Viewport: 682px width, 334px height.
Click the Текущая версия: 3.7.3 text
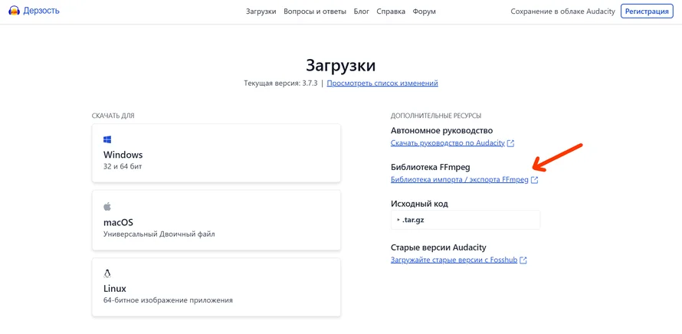pyautogui.click(x=281, y=83)
